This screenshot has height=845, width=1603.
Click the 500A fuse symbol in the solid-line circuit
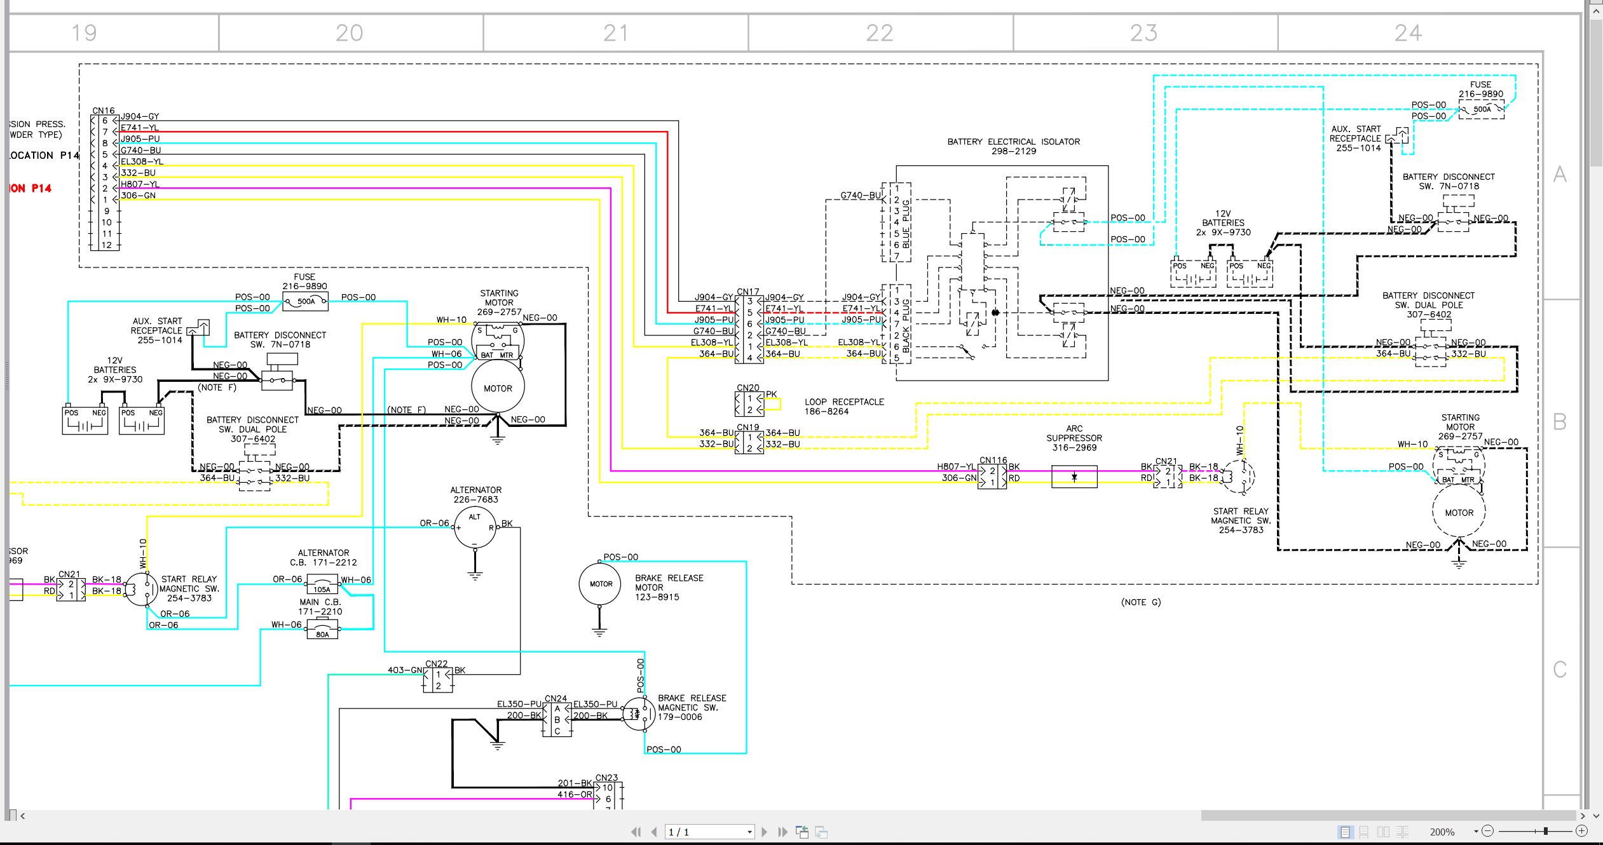306,302
